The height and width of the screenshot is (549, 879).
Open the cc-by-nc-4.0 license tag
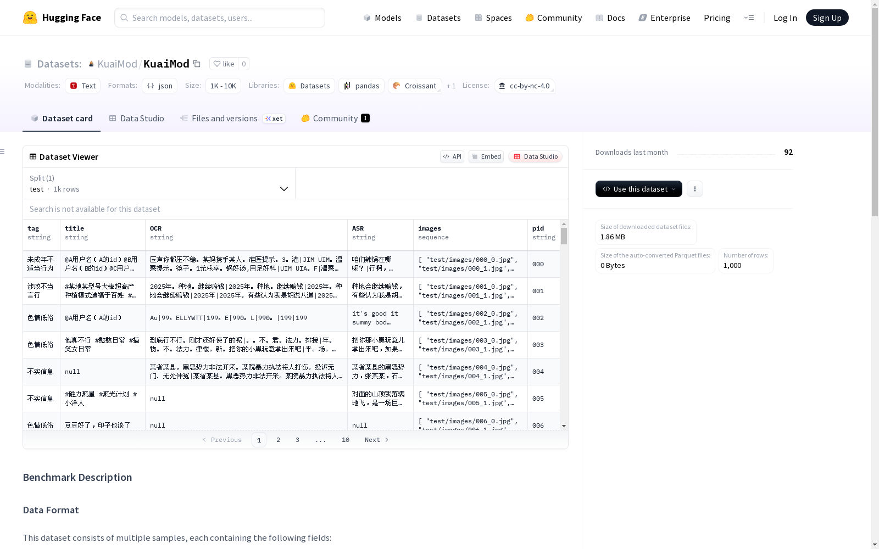click(x=524, y=86)
